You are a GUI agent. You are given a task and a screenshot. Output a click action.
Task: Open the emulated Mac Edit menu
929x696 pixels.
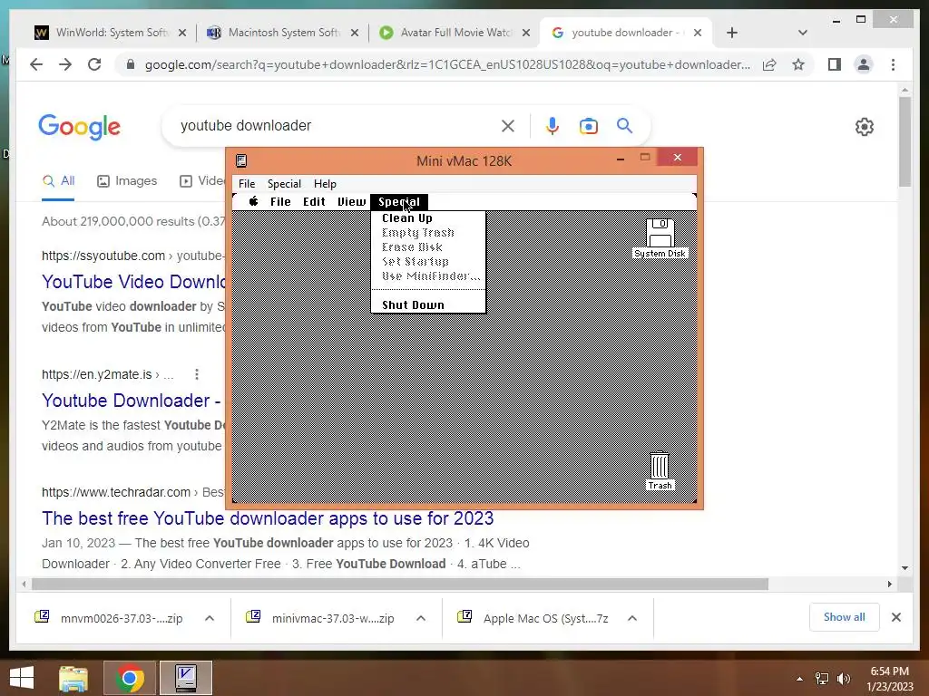[x=314, y=201]
